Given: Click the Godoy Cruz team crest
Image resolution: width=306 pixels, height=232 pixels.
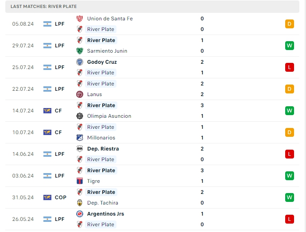Looking at the screenshot, I should tap(80, 62).
